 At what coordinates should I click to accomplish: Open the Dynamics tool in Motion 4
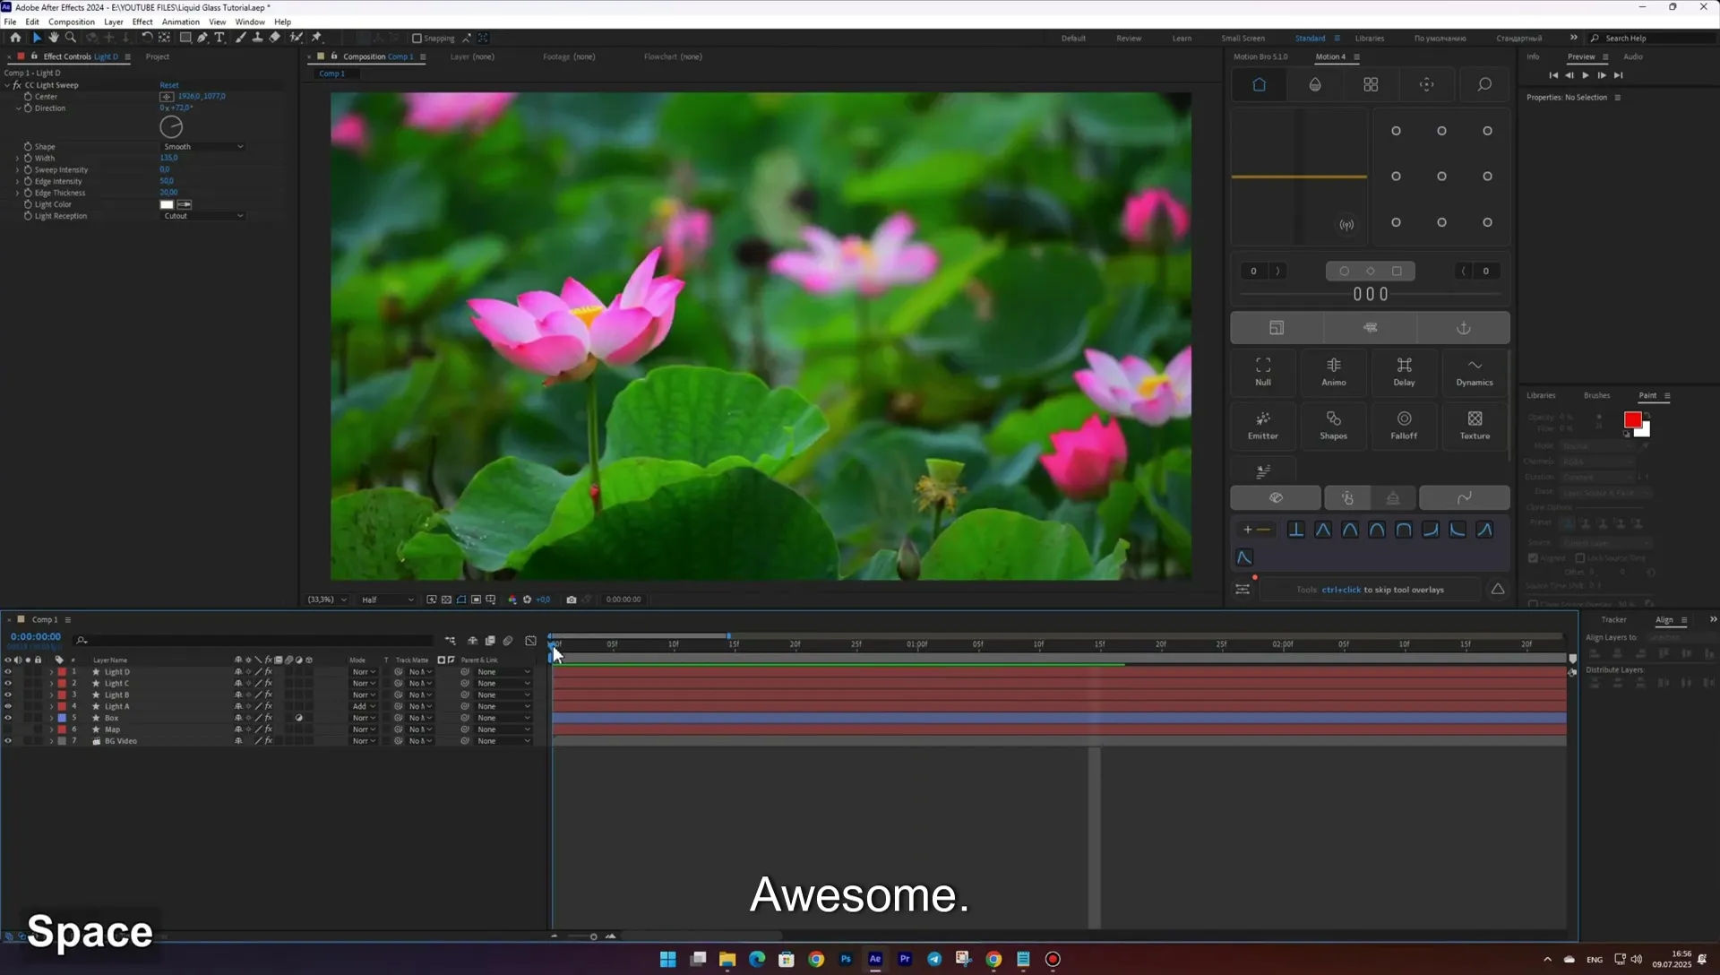(x=1475, y=372)
